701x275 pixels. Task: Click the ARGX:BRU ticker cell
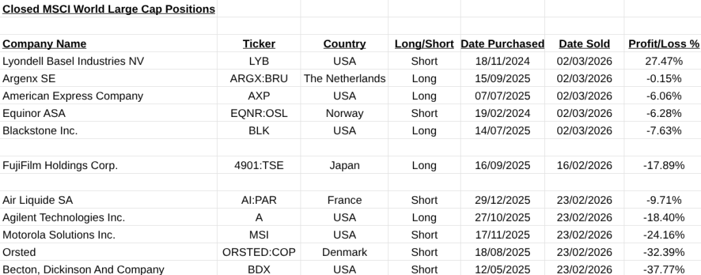click(259, 79)
